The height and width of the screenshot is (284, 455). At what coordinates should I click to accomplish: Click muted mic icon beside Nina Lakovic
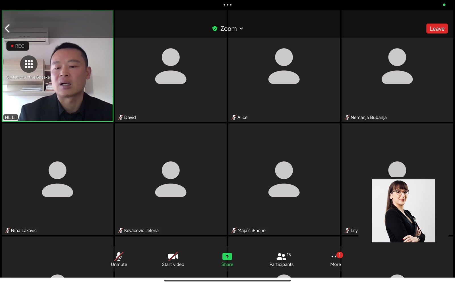click(7, 230)
